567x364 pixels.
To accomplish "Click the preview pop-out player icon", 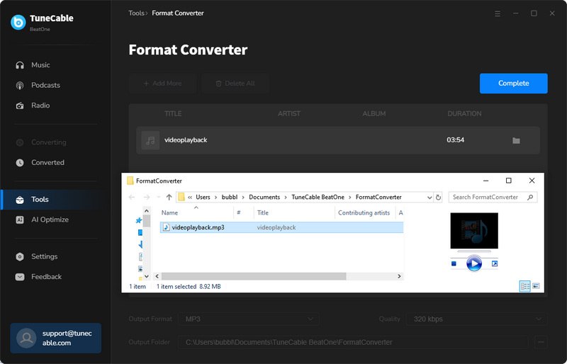I will tap(495, 264).
